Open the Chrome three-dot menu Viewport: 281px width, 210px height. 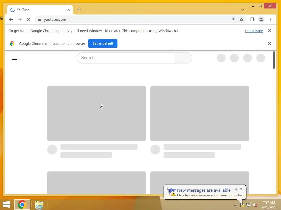pos(270,19)
